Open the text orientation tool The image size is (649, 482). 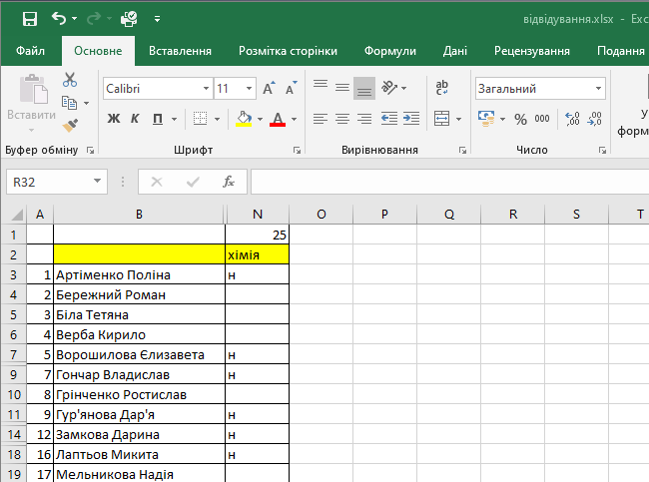[389, 88]
